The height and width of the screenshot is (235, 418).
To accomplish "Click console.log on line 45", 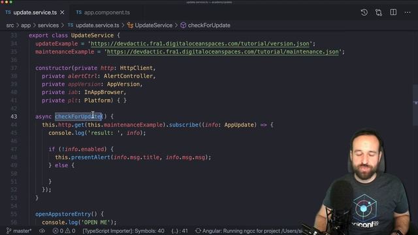I will 67,133.
